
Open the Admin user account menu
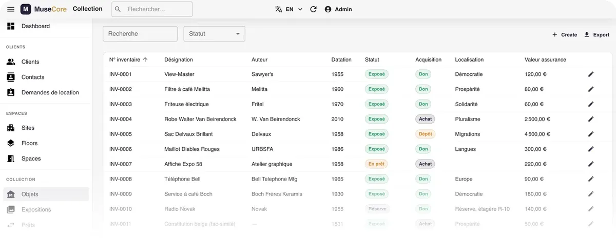[x=338, y=9]
